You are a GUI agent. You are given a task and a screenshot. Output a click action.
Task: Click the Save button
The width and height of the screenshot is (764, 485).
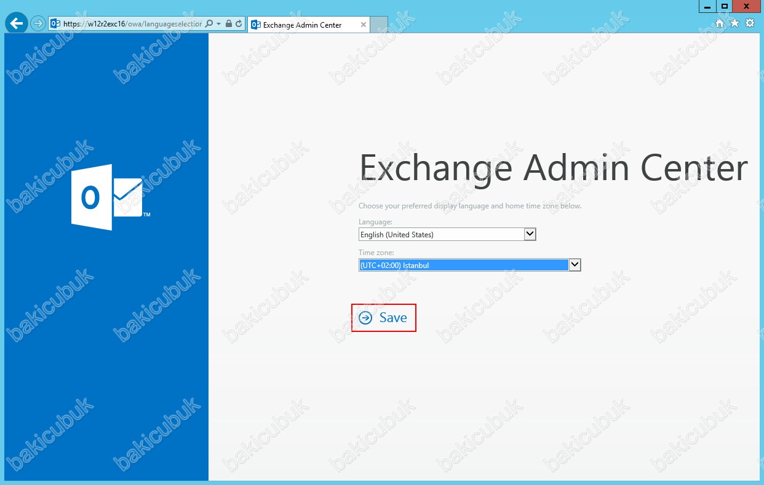coord(383,318)
